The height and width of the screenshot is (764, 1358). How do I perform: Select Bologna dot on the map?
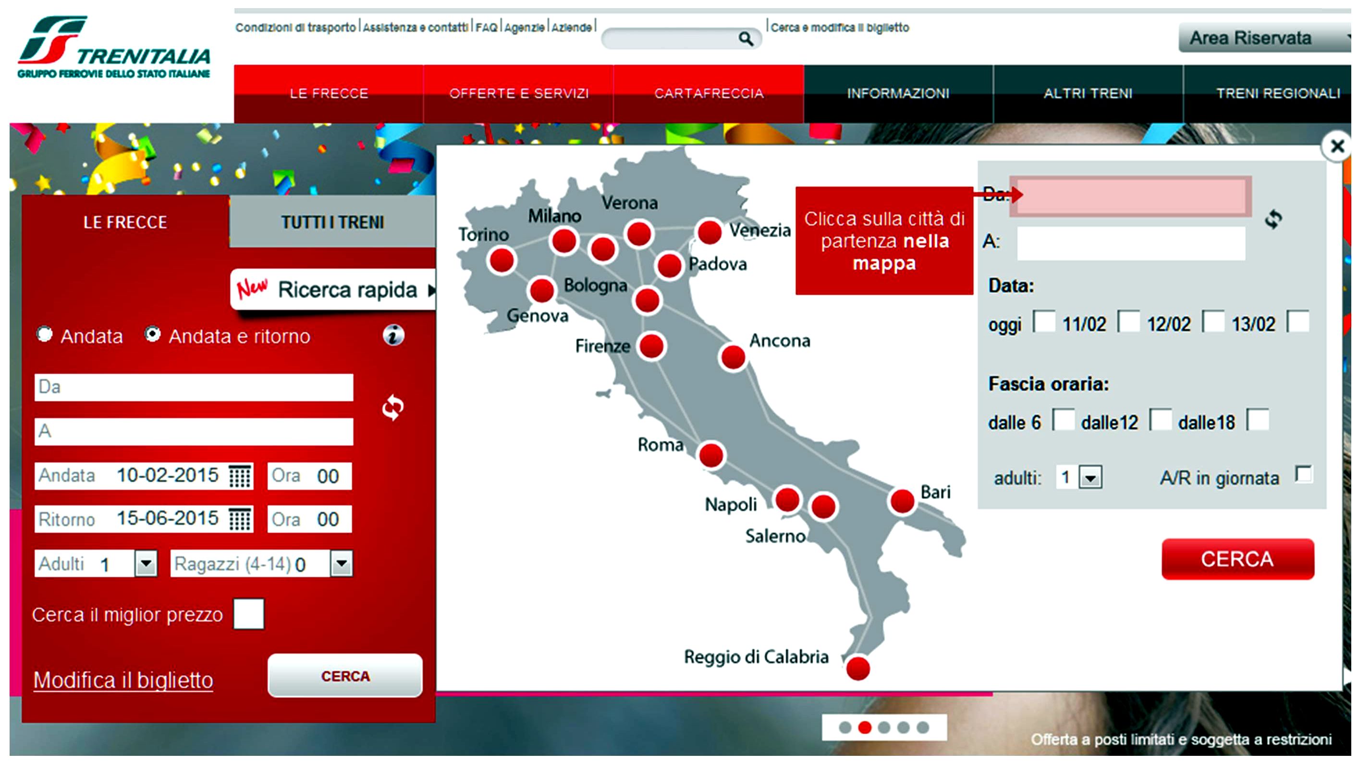tap(647, 300)
